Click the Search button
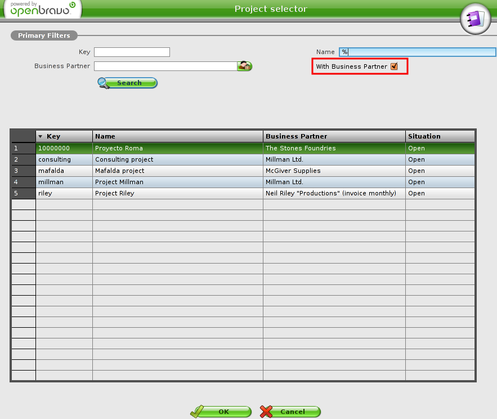The width and height of the screenshot is (497, 419). pos(128,83)
